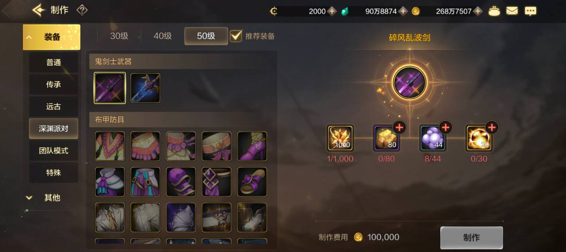566x252 pixels.
Task: Open the question mark help icon
Action: (x=82, y=10)
